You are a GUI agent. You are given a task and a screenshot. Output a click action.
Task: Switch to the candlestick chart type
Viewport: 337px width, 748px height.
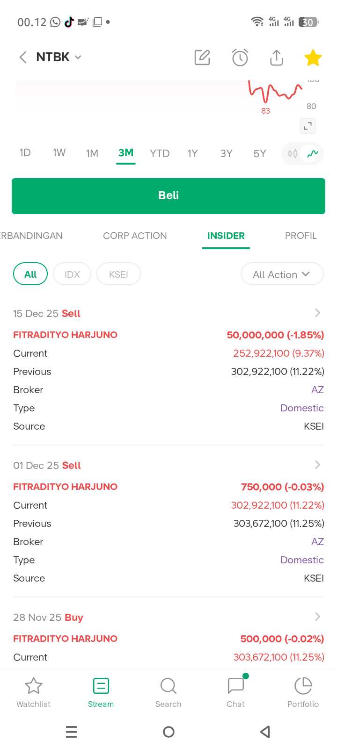293,153
